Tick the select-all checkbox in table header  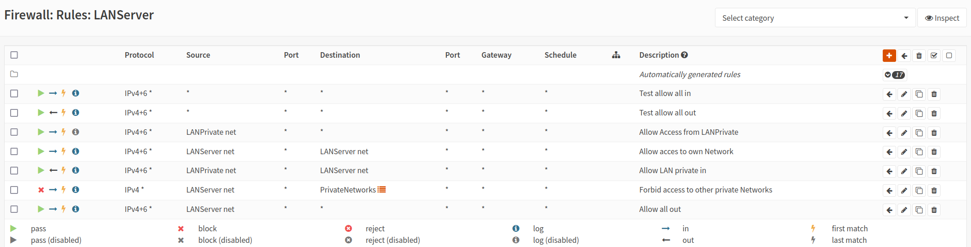[x=14, y=55]
